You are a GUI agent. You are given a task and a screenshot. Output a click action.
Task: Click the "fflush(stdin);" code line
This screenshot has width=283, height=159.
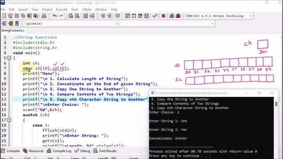click(59, 130)
